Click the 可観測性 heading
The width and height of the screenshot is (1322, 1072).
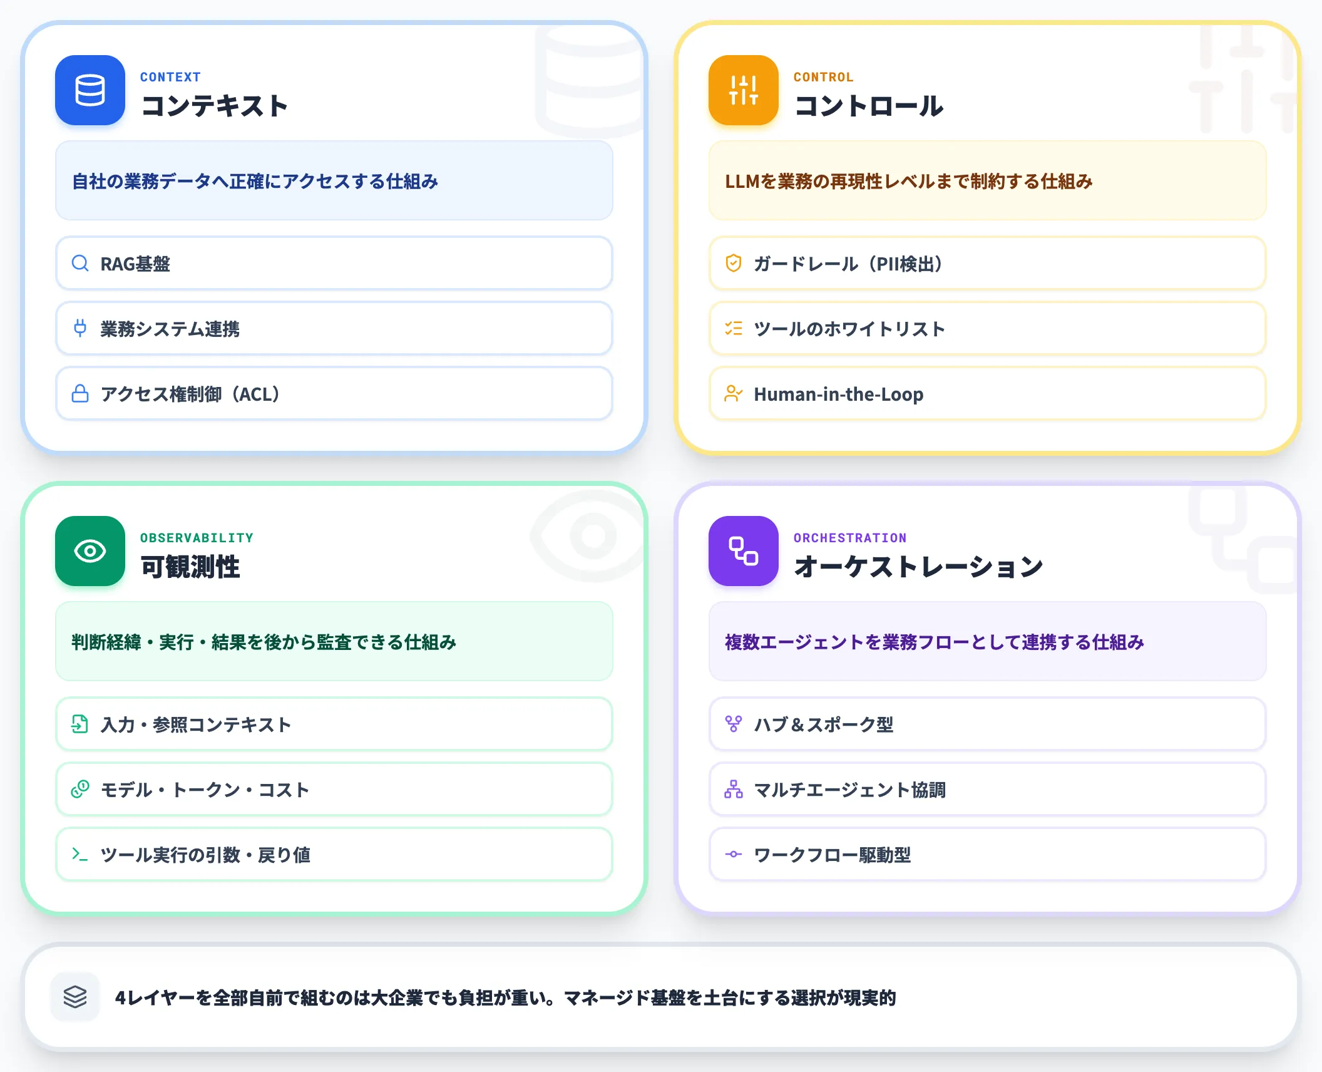pos(190,567)
